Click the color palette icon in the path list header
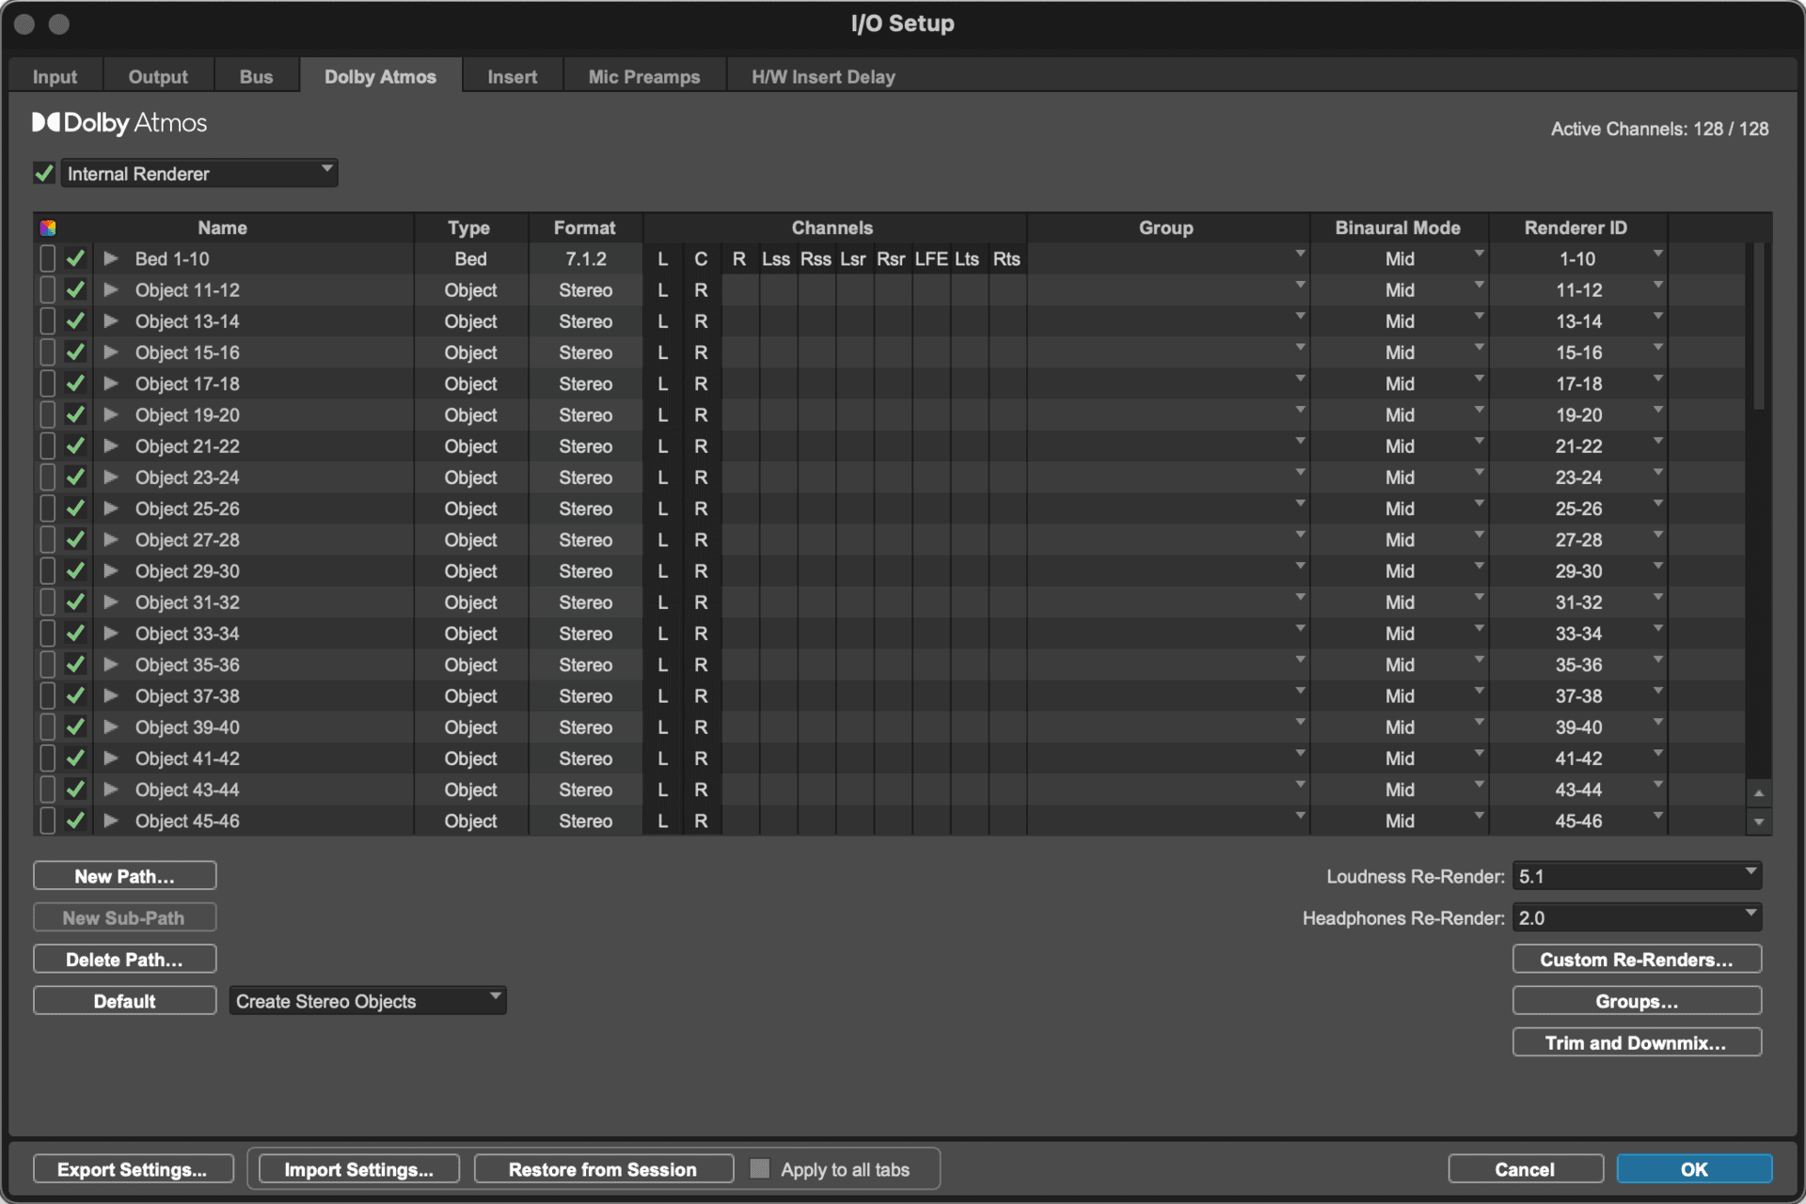This screenshot has width=1806, height=1204. (x=47, y=227)
